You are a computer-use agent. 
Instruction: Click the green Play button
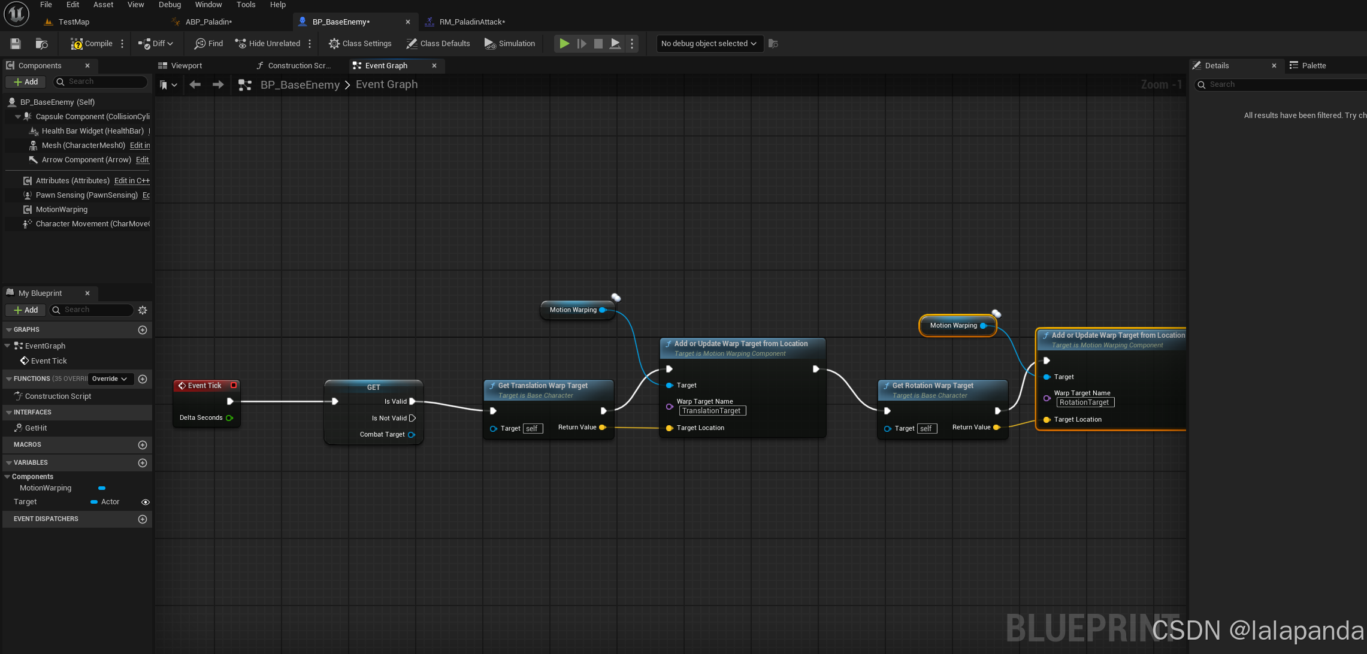pyautogui.click(x=564, y=44)
